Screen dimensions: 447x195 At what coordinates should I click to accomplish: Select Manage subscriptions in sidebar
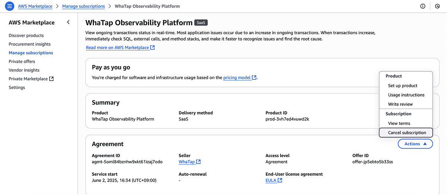click(x=31, y=53)
